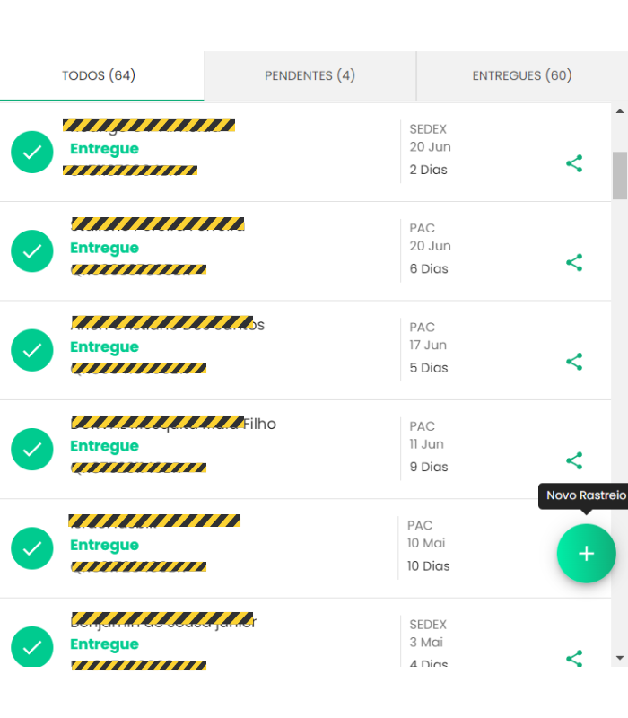Click the vertical scrollbar thumb
Image resolution: width=628 pixels, height=718 pixels.
[x=620, y=176]
